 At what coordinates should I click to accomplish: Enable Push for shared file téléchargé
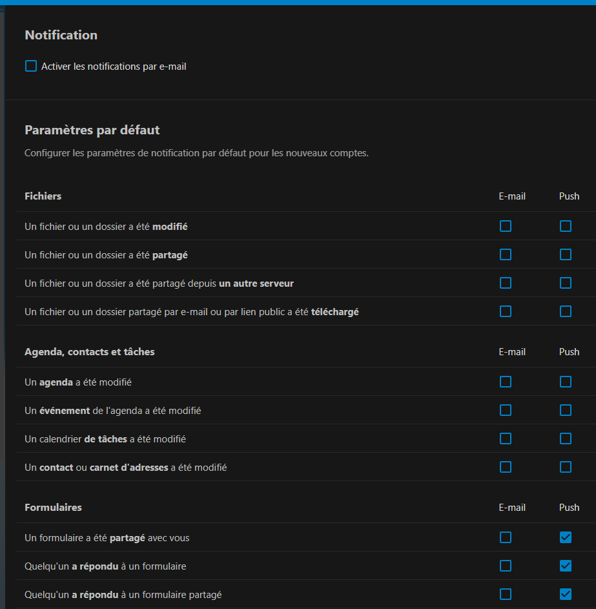[566, 311]
